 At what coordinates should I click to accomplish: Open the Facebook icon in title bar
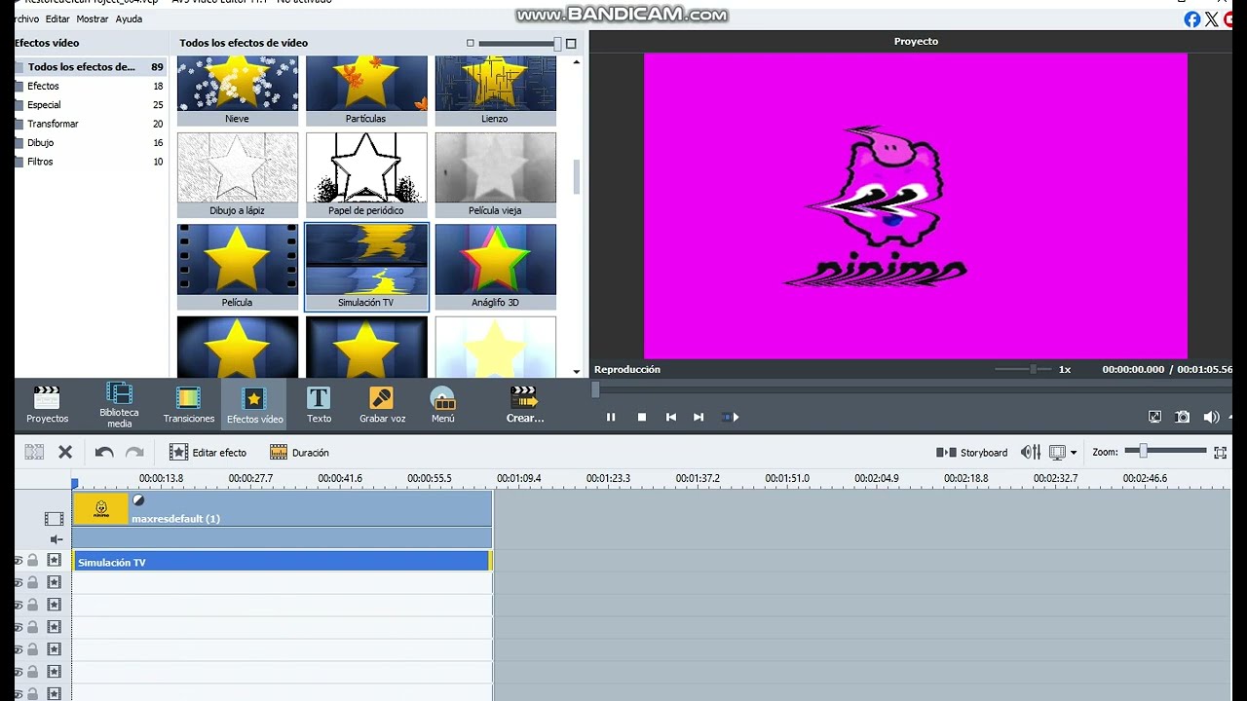(x=1191, y=19)
